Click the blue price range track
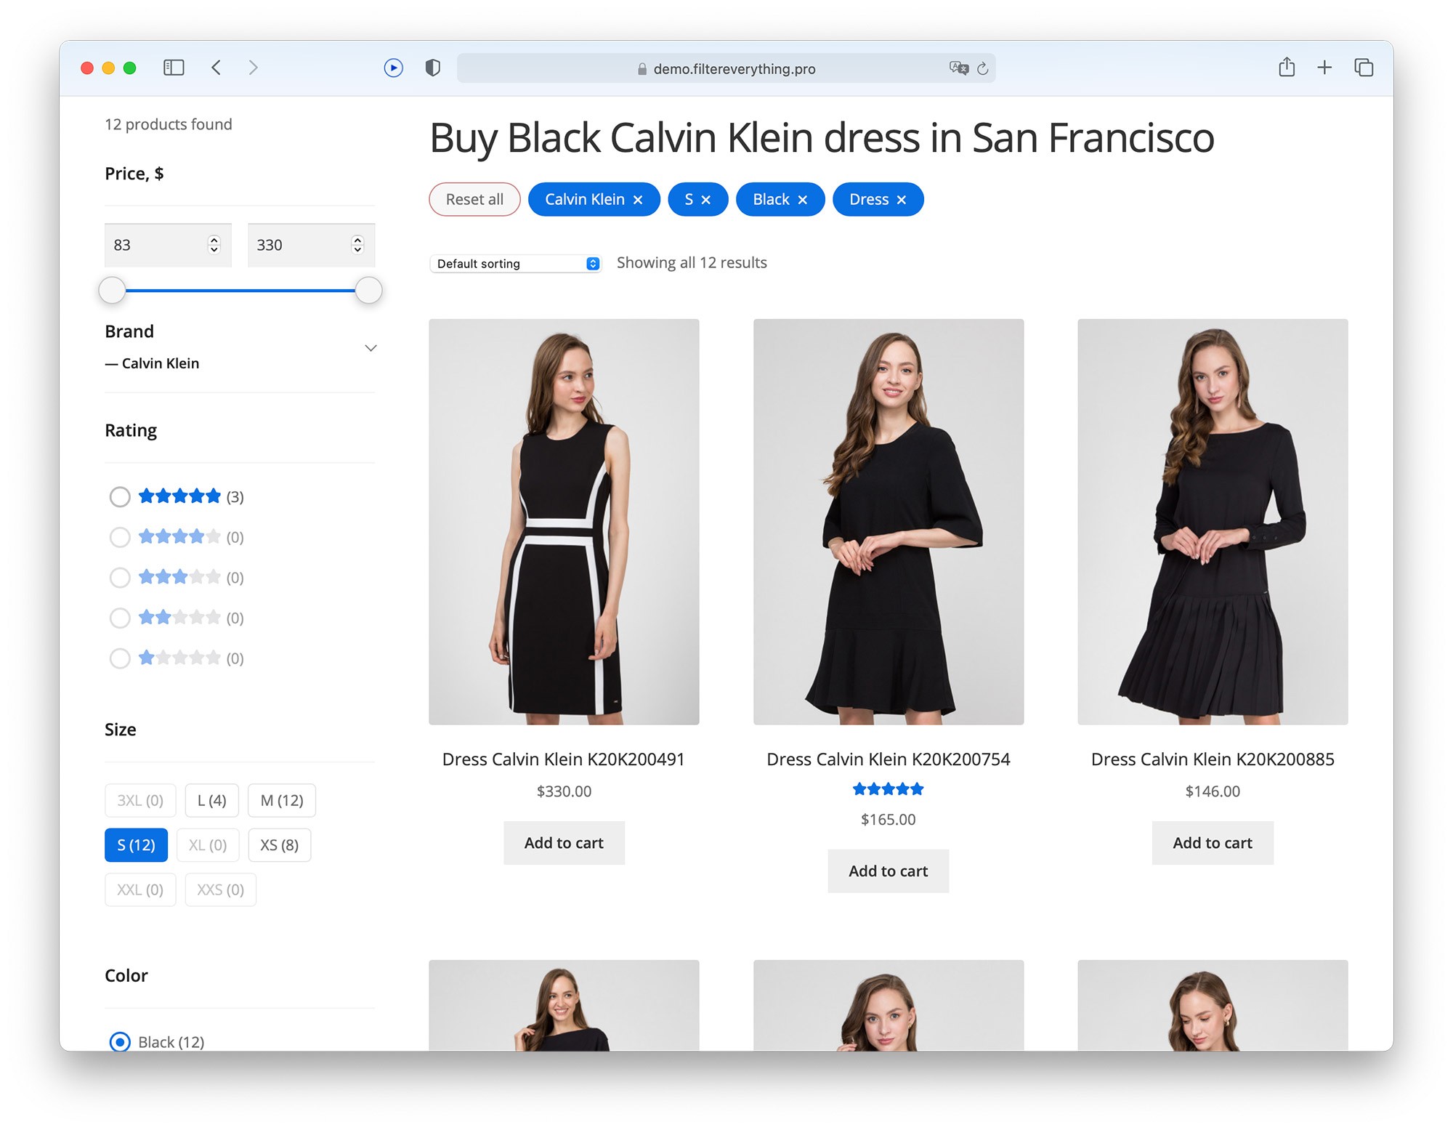 [x=240, y=291]
